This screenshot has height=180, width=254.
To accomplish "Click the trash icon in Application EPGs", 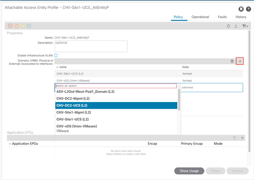I will tap(234, 138).
